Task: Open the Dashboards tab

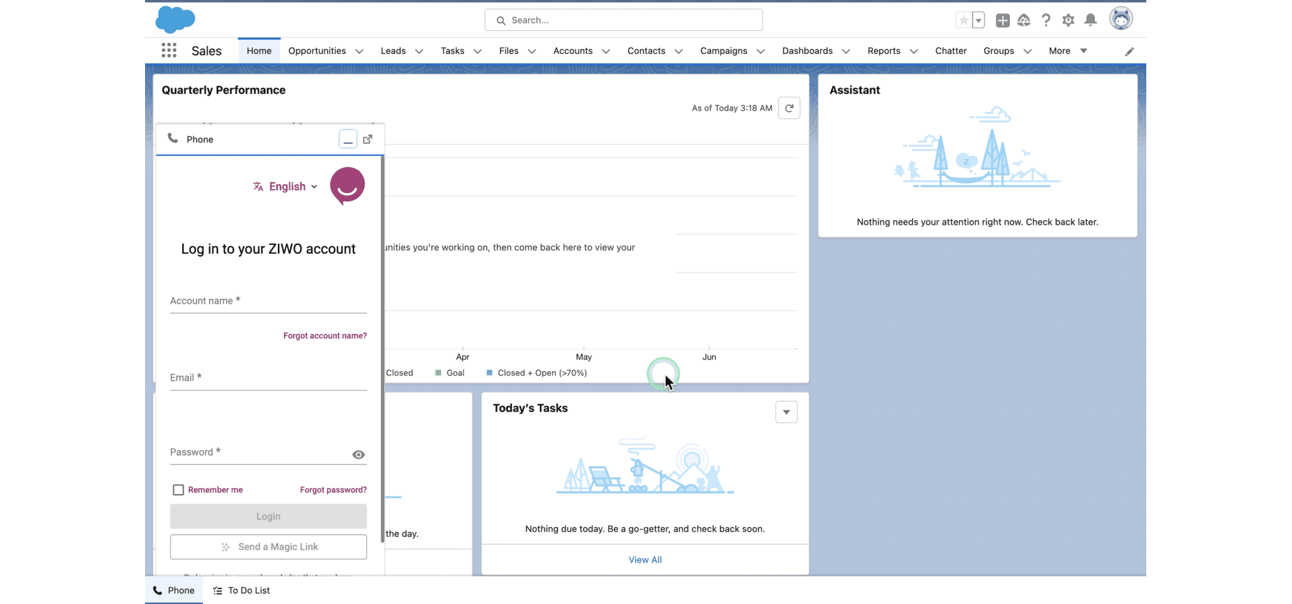Action: click(x=808, y=51)
